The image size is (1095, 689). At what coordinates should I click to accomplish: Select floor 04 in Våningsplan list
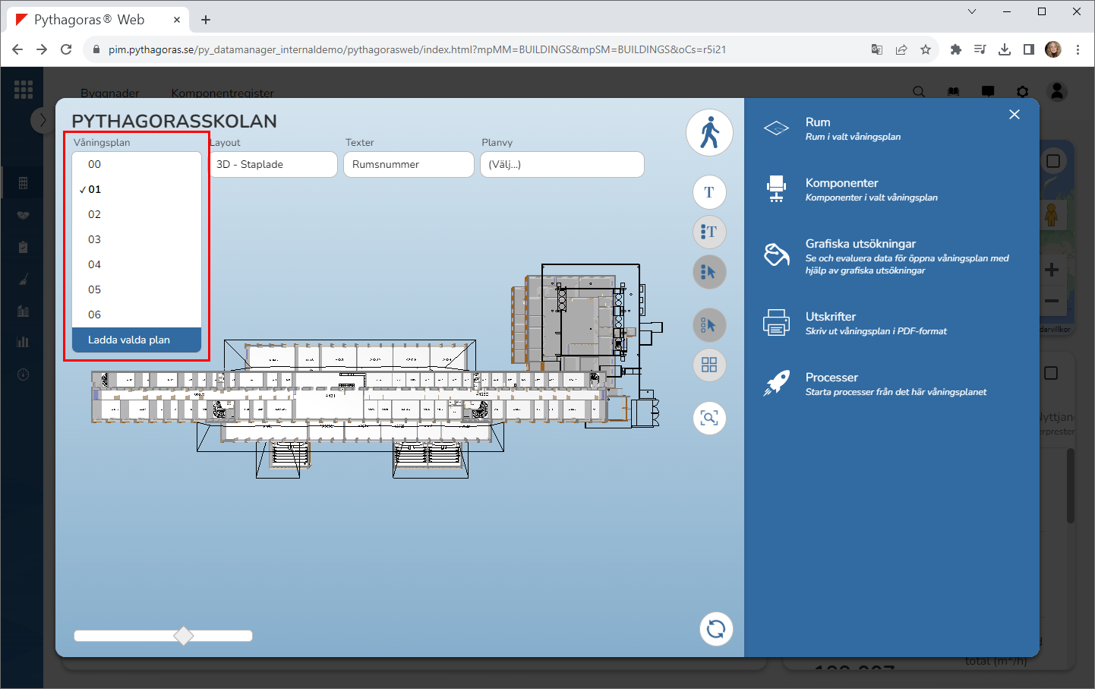click(95, 264)
